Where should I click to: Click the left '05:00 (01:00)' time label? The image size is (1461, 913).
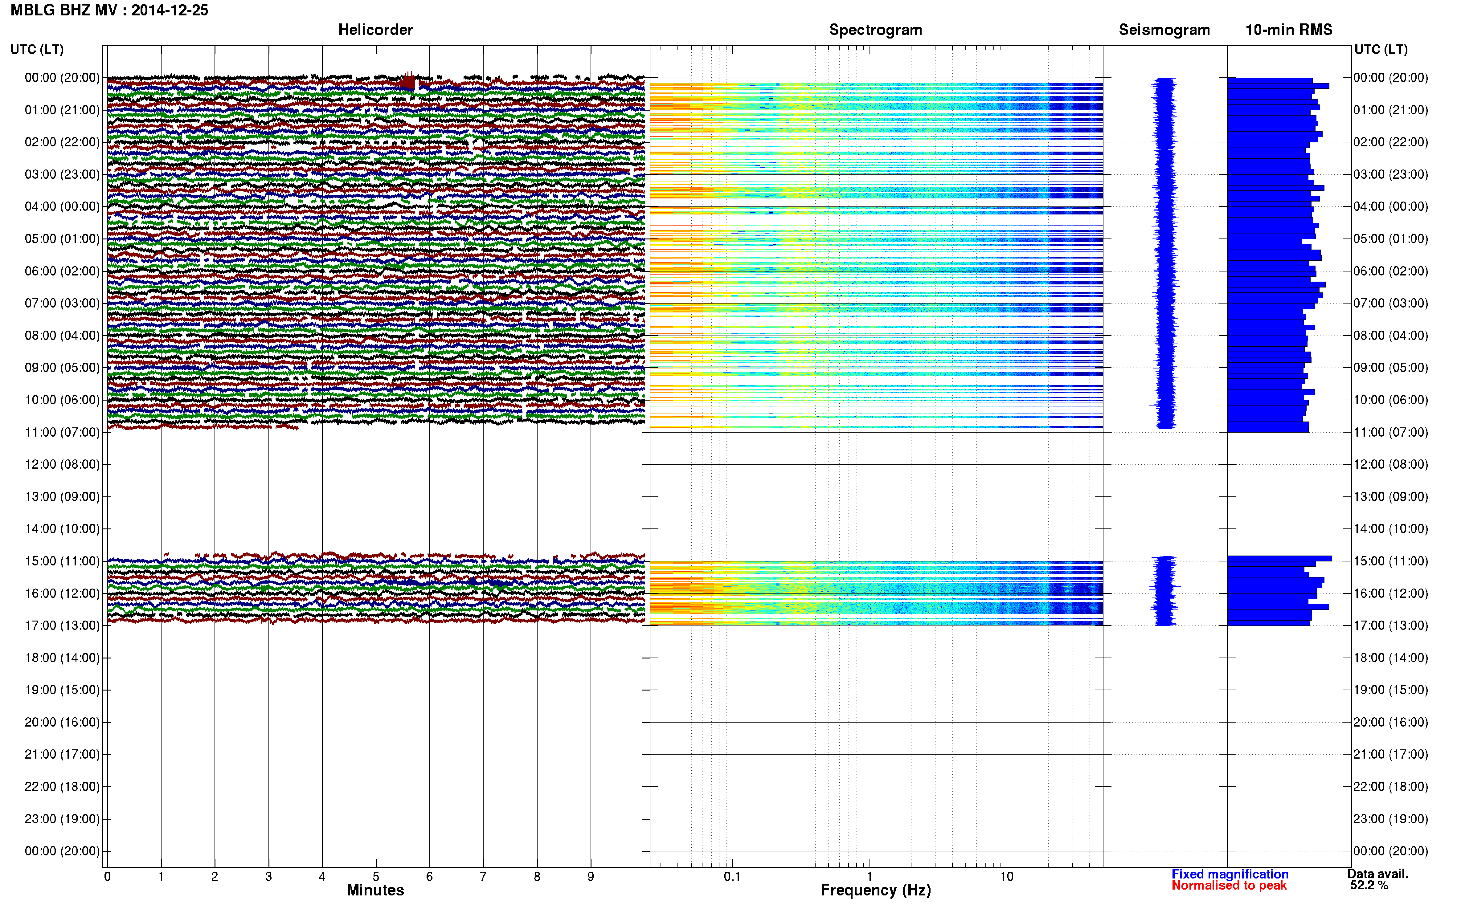(62, 238)
